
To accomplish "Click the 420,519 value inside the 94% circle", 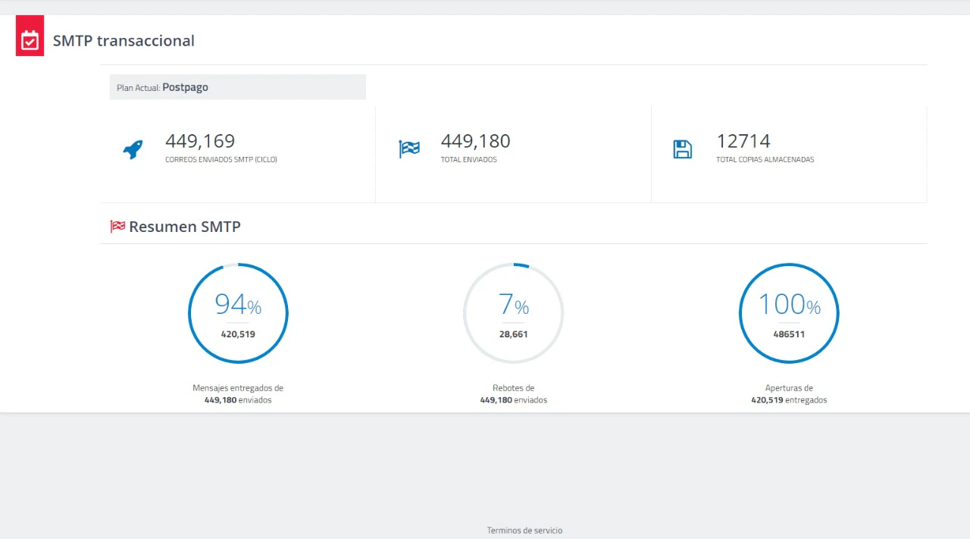I will [x=238, y=334].
